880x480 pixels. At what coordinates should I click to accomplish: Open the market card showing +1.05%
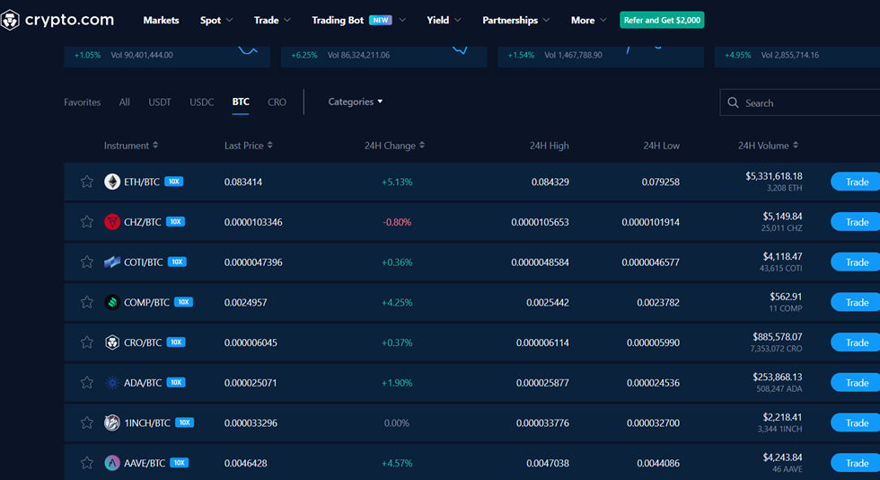pyautogui.click(x=167, y=57)
